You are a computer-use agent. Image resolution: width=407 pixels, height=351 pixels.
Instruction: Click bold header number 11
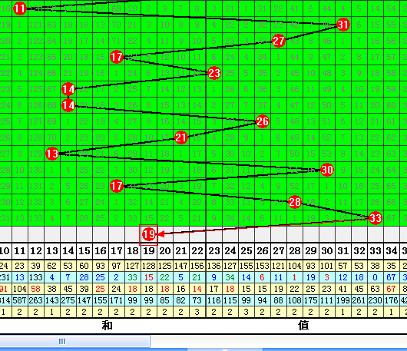click(20, 251)
